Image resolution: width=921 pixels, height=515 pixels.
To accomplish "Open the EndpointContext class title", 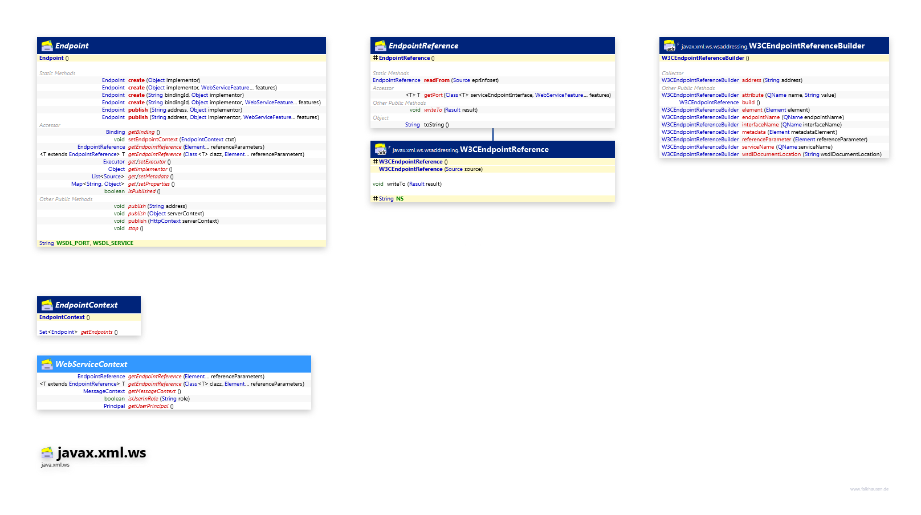I will coord(86,305).
